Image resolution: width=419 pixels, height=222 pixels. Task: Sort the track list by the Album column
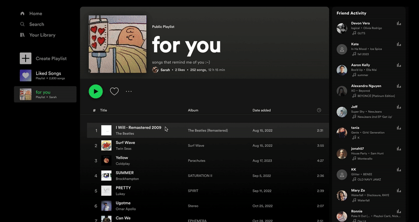tap(193, 110)
